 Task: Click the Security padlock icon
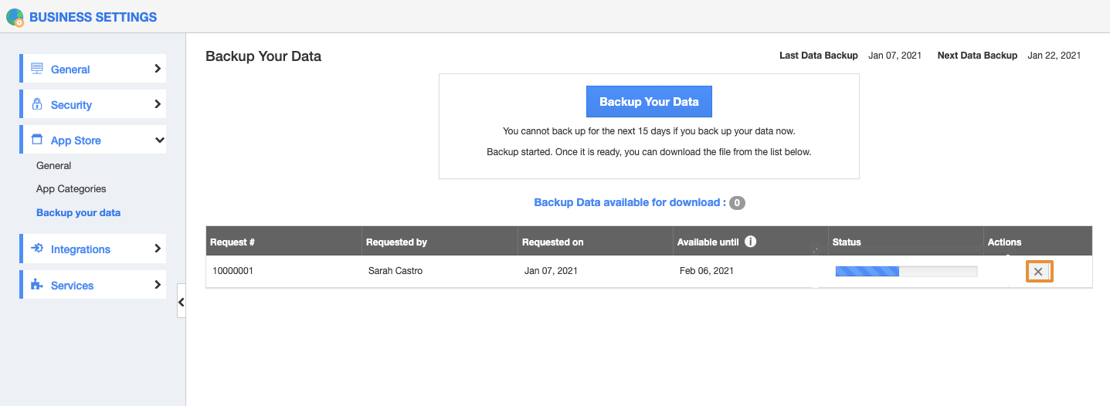(37, 104)
